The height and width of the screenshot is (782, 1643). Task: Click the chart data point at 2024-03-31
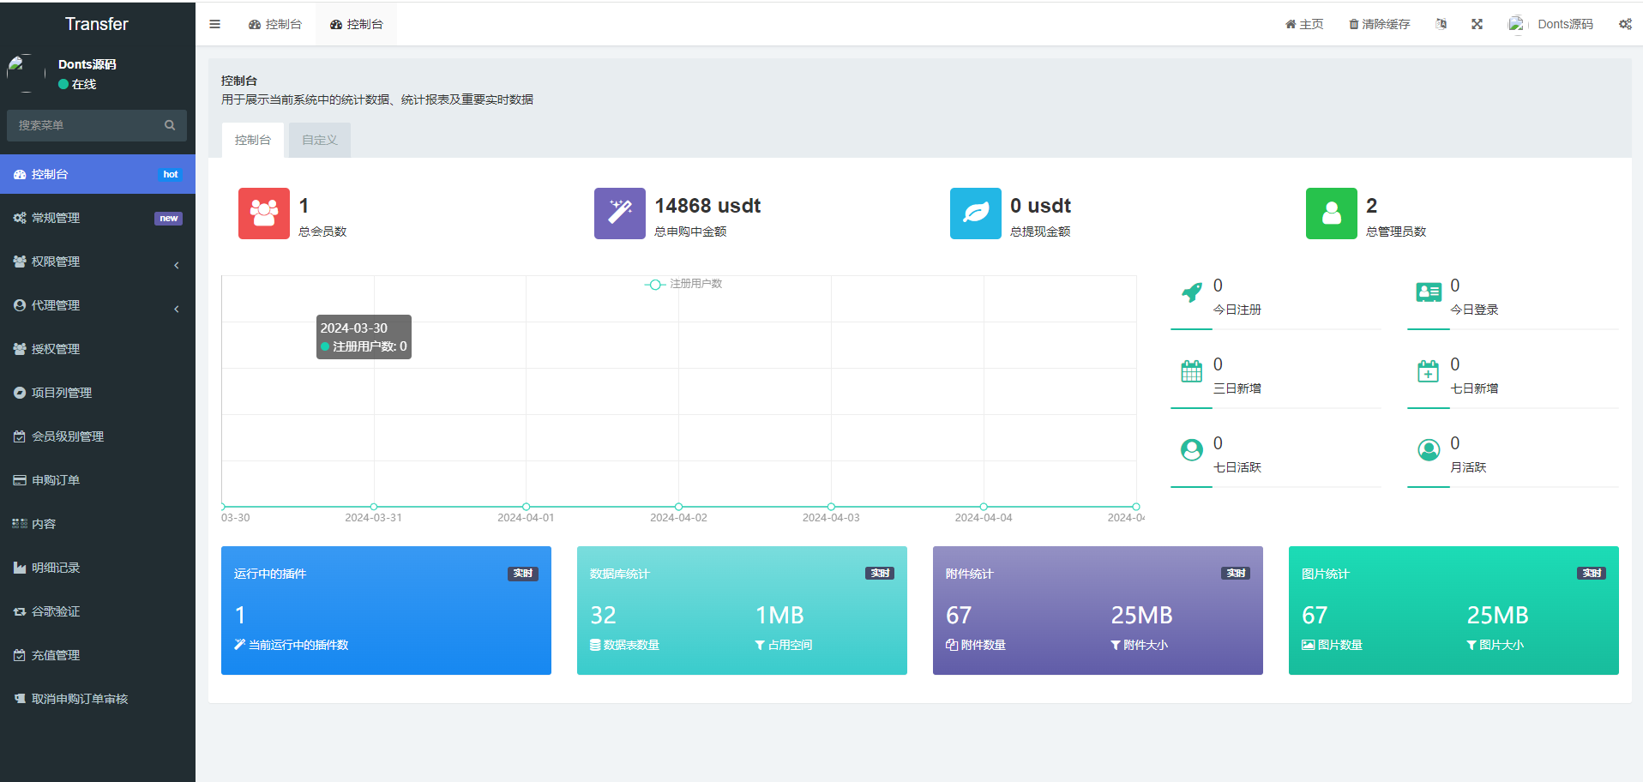(x=374, y=507)
